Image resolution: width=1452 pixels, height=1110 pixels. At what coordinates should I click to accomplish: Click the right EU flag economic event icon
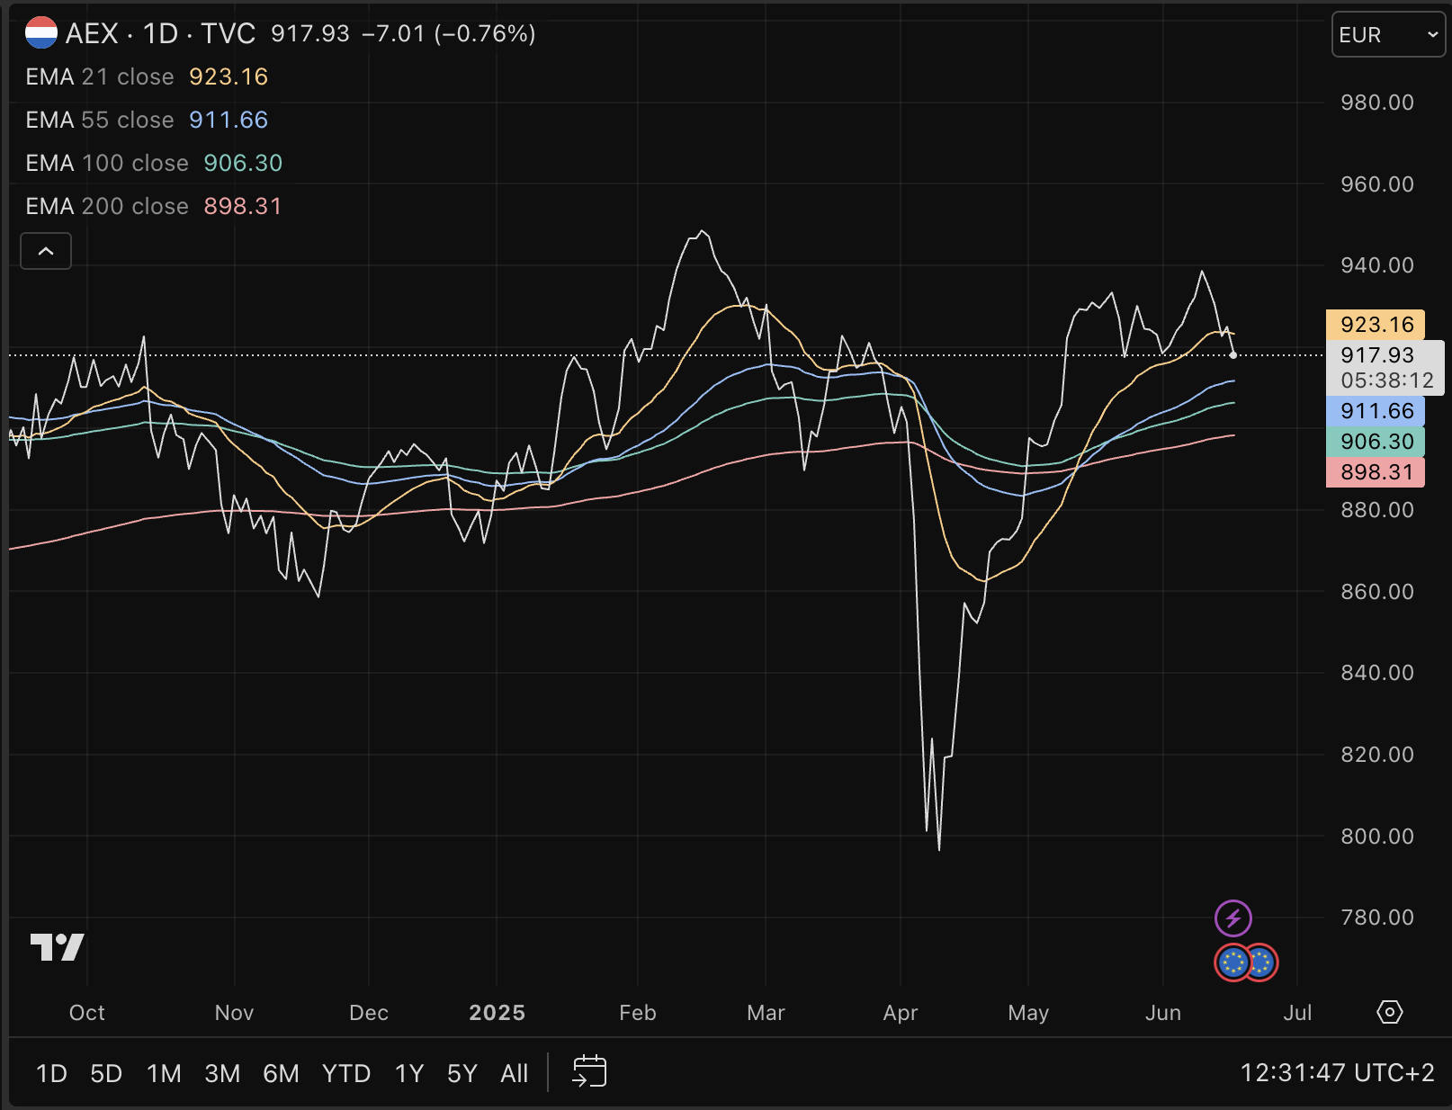[1262, 963]
